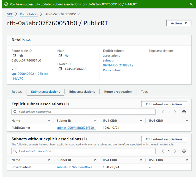Go to next page in subnets without associations
The width and height of the screenshot is (196, 177).
(x=175, y=151)
